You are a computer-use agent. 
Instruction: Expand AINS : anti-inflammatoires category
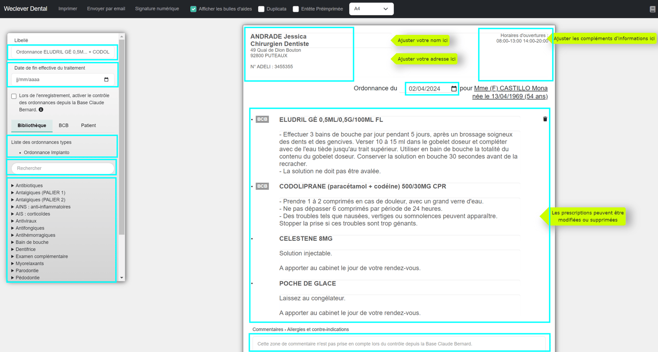pos(41,207)
